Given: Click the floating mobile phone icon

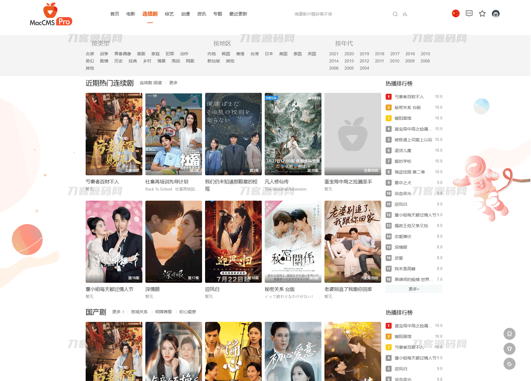Looking at the screenshot, I should click(x=510, y=334).
